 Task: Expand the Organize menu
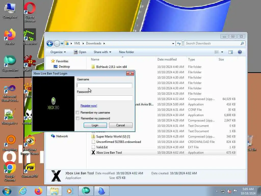point(58,52)
